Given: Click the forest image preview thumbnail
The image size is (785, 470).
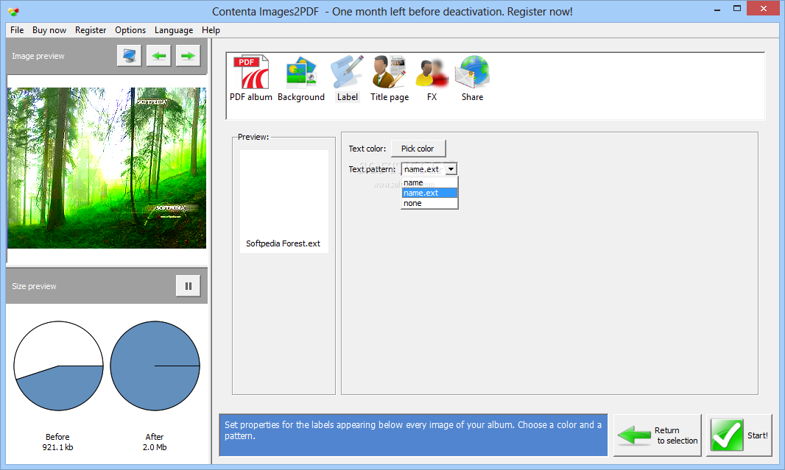Looking at the screenshot, I should click(107, 168).
